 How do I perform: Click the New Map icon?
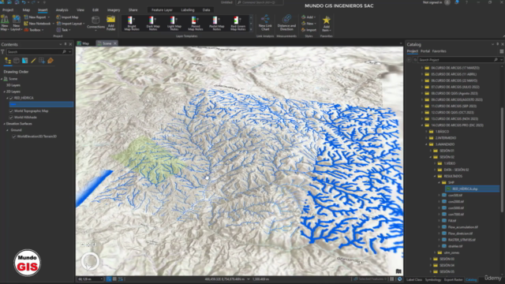5,20
